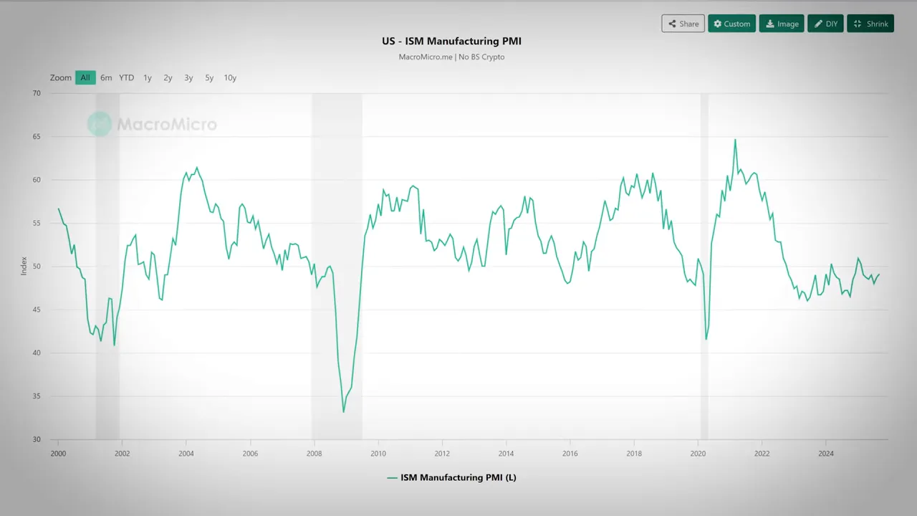Select 2y zoom period
This screenshot has width=917, height=516.
168,77
